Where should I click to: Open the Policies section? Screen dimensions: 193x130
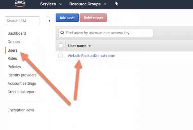coord(14,67)
